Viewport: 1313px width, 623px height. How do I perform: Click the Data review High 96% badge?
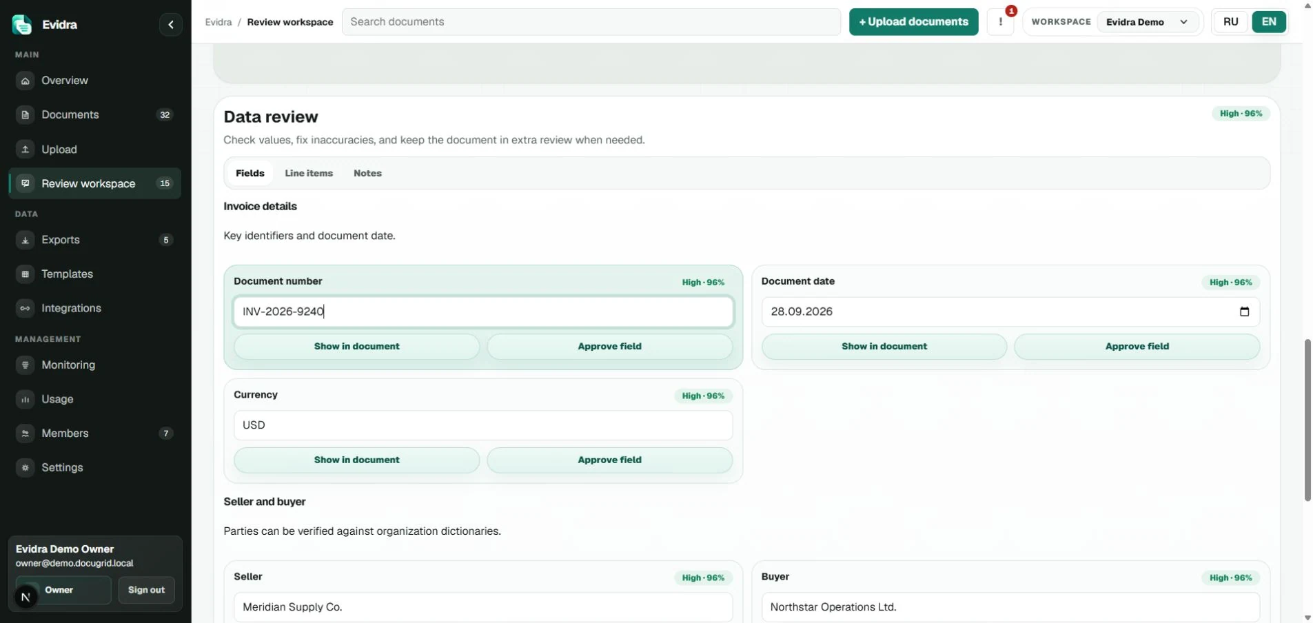pos(1241,114)
